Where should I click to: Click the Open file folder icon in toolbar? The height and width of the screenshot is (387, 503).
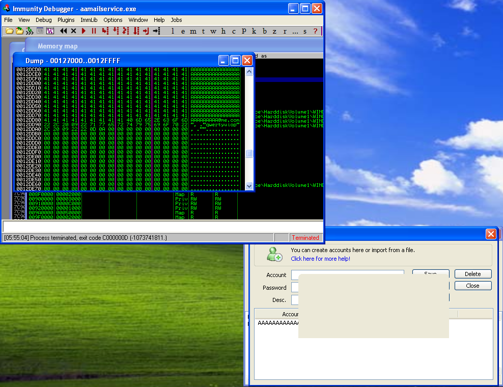[9, 31]
